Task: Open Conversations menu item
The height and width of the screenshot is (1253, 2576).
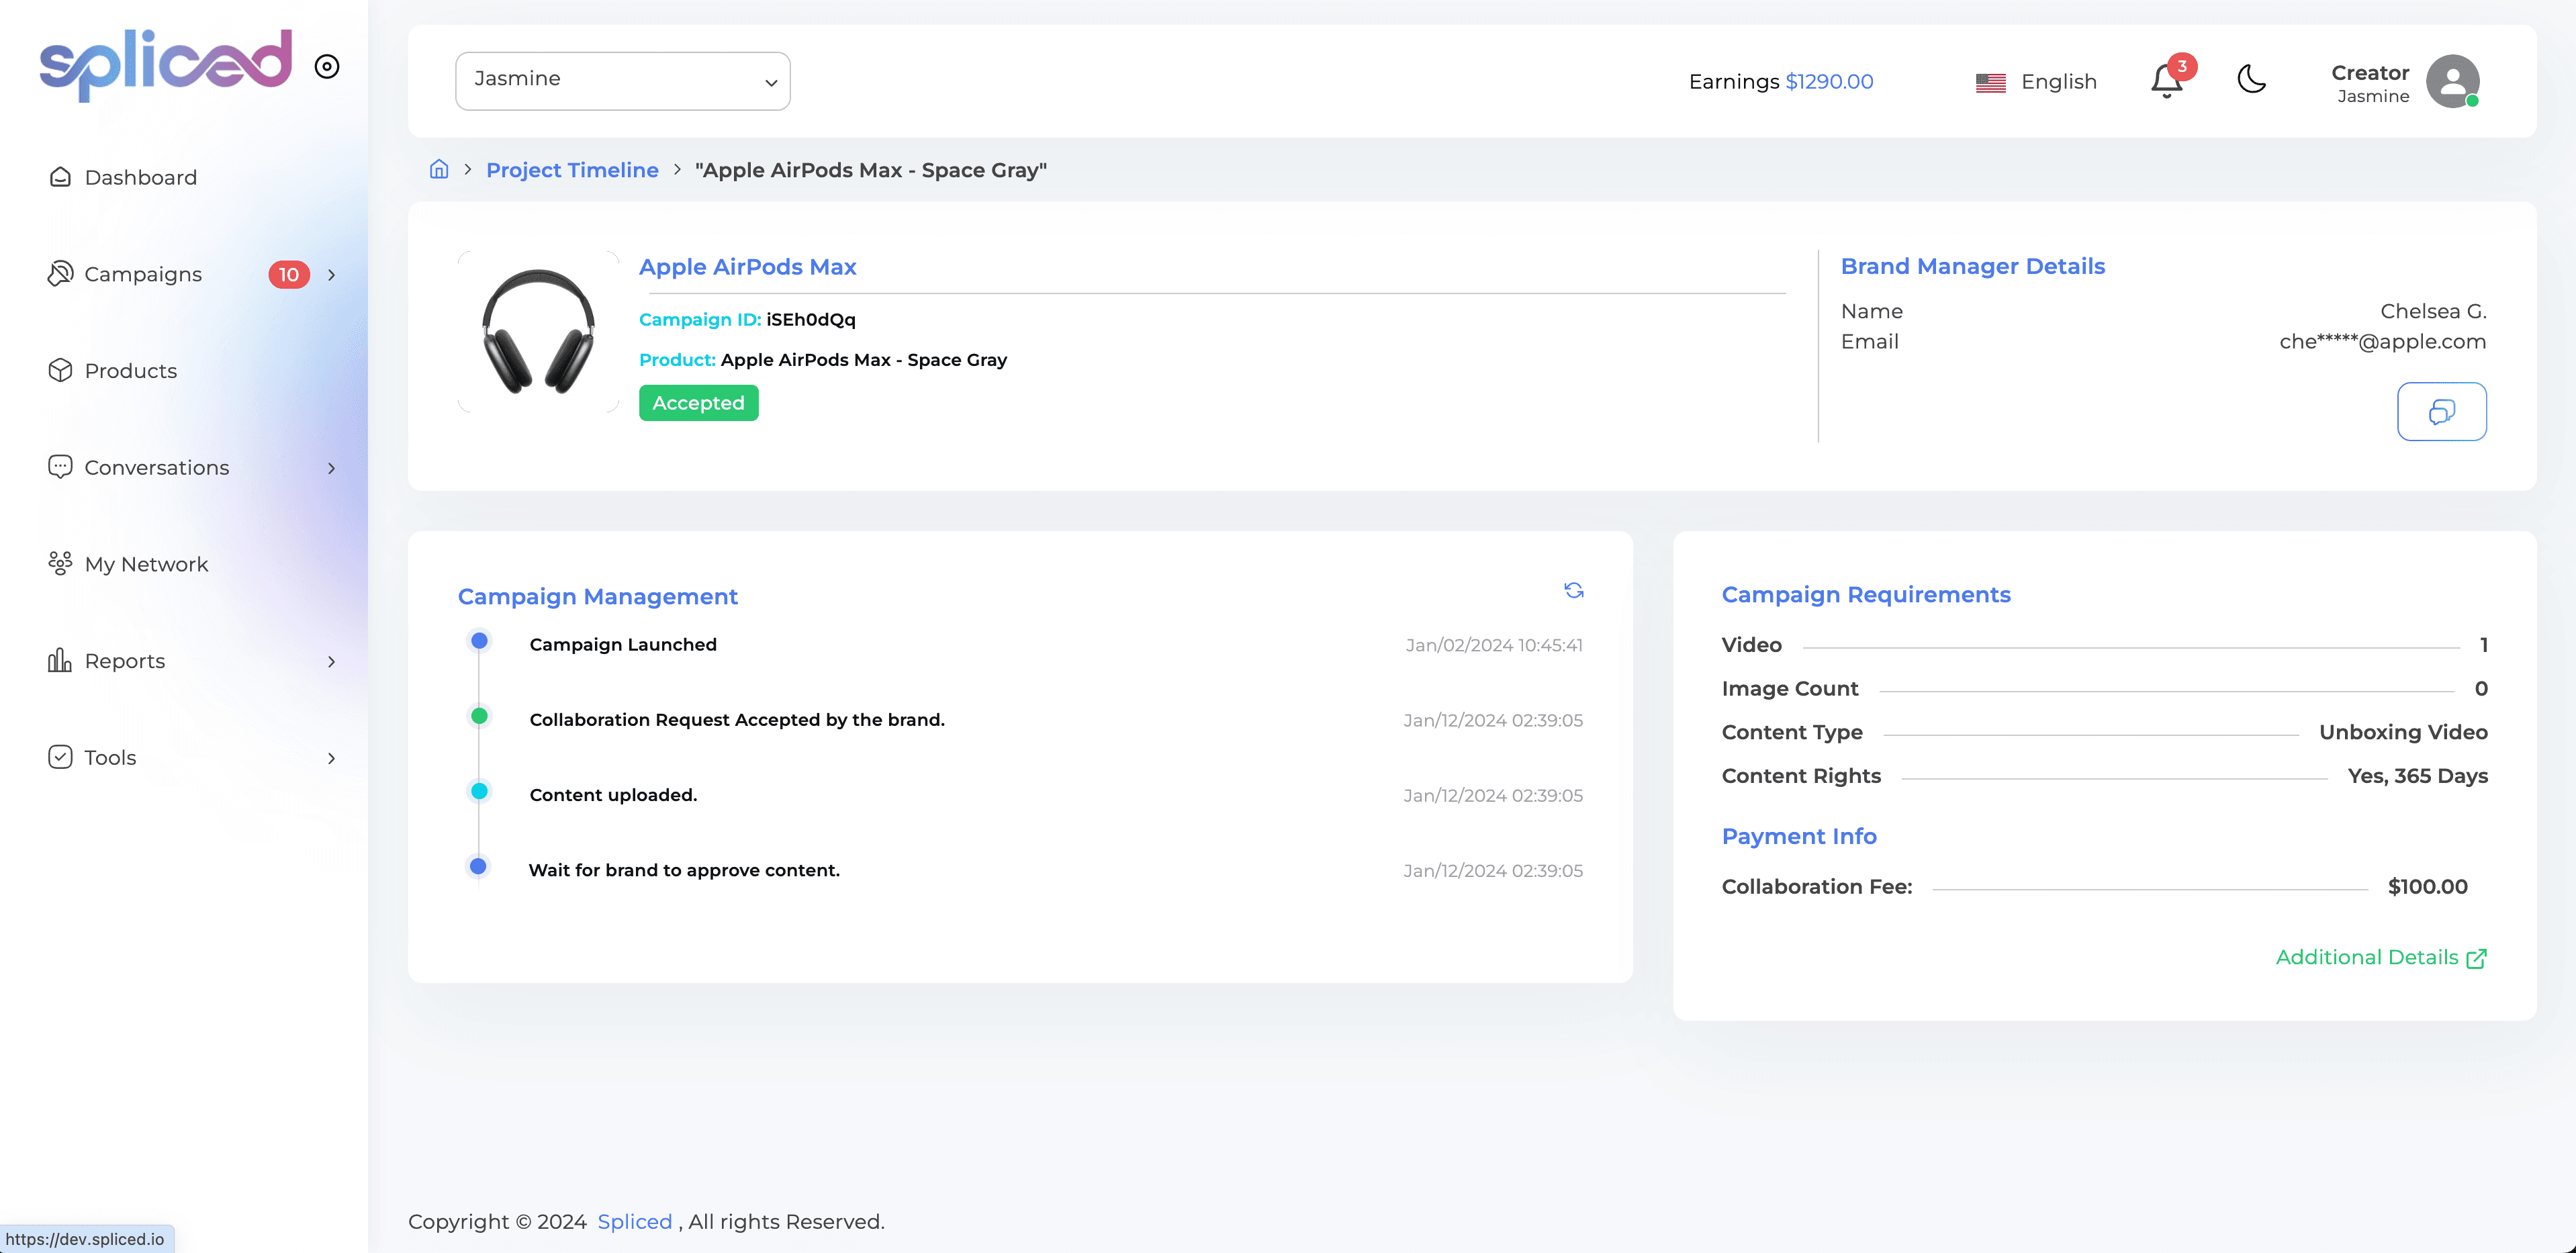Action: coord(157,468)
